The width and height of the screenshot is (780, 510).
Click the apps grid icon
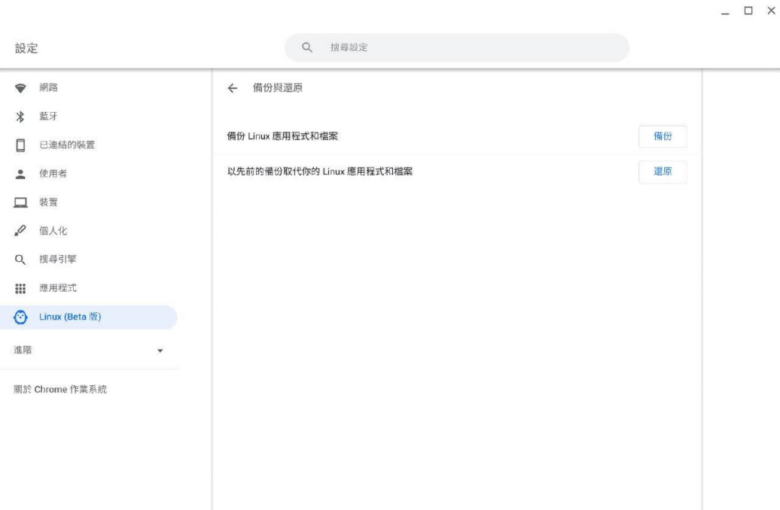pos(21,288)
